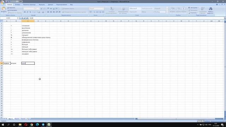The height and width of the screenshot is (127, 226).
Task: Toggle bold formatting
Action: (25, 12)
